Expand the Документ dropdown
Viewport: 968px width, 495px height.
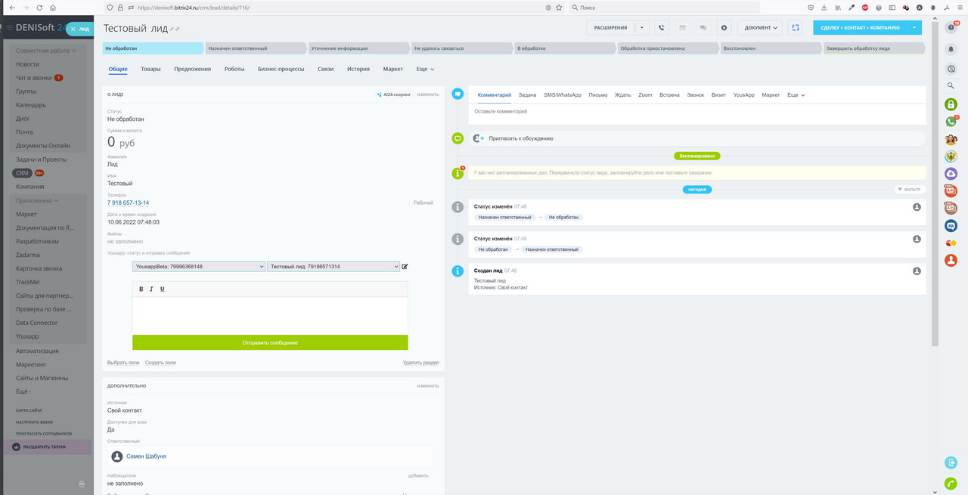click(759, 28)
